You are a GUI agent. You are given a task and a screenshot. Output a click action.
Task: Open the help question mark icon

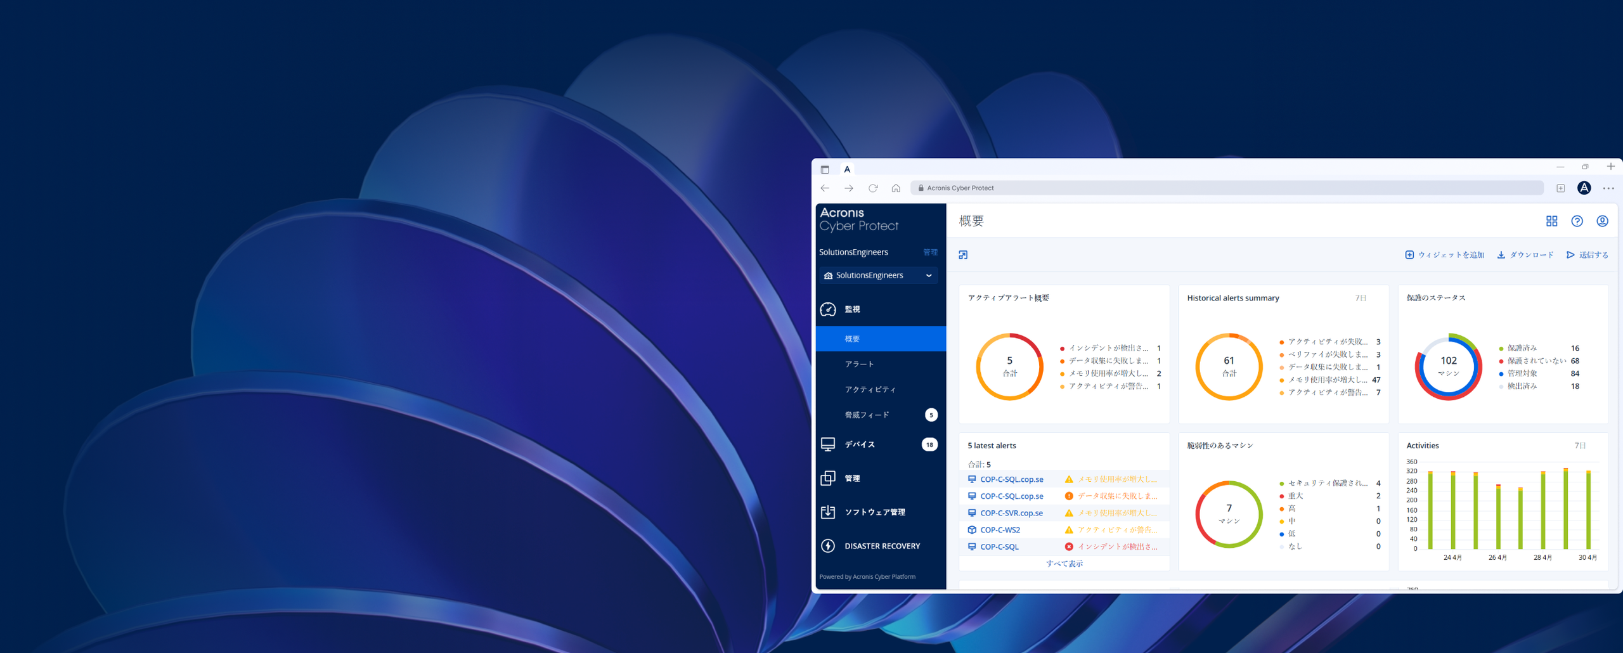click(x=1577, y=221)
